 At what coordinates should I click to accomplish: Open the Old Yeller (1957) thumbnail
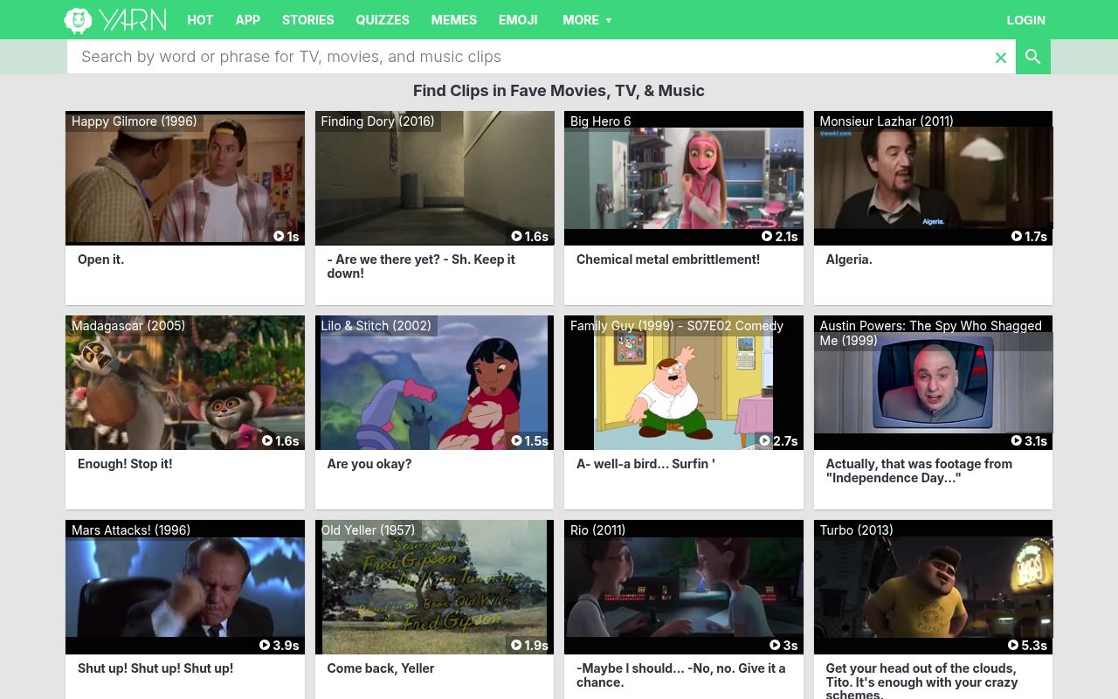pyautogui.click(x=434, y=587)
